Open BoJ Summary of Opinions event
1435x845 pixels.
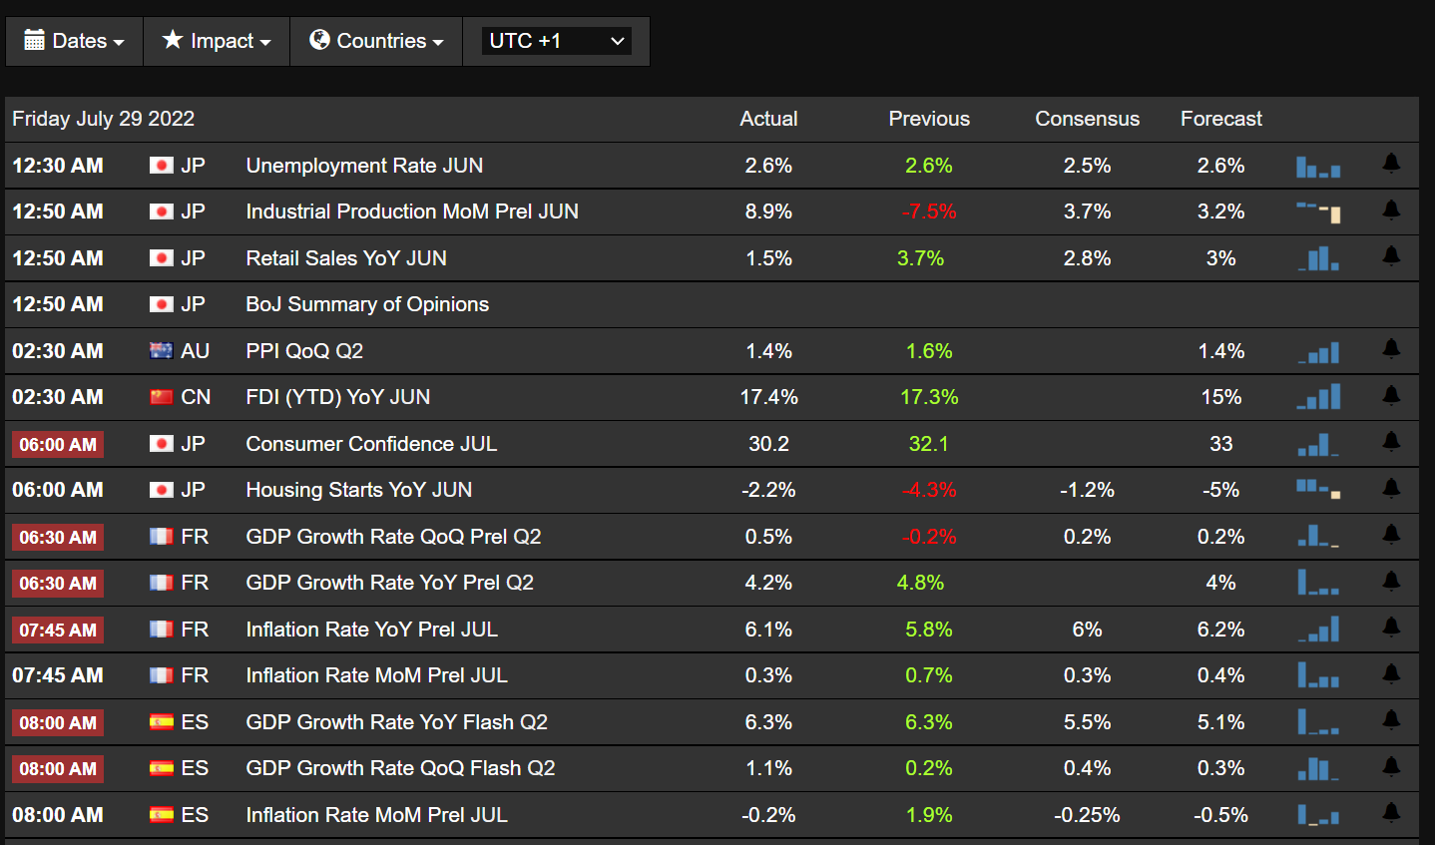pos(367,304)
